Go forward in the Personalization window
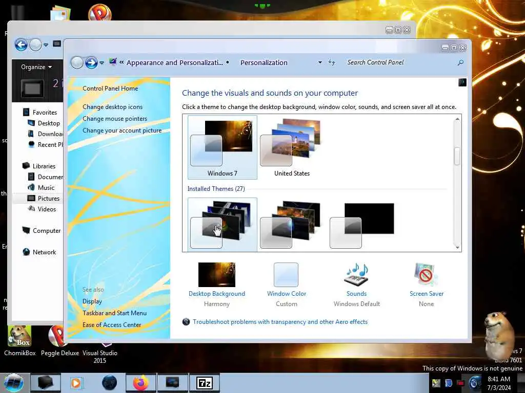Image resolution: width=525 pixels, height=393 pixels. 91,62
